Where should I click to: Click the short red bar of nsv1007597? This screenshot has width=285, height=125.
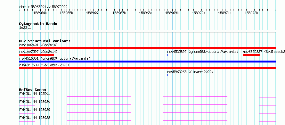37,55
